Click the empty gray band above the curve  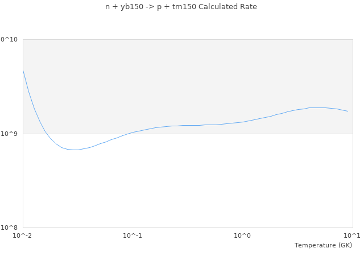(188, 74)
